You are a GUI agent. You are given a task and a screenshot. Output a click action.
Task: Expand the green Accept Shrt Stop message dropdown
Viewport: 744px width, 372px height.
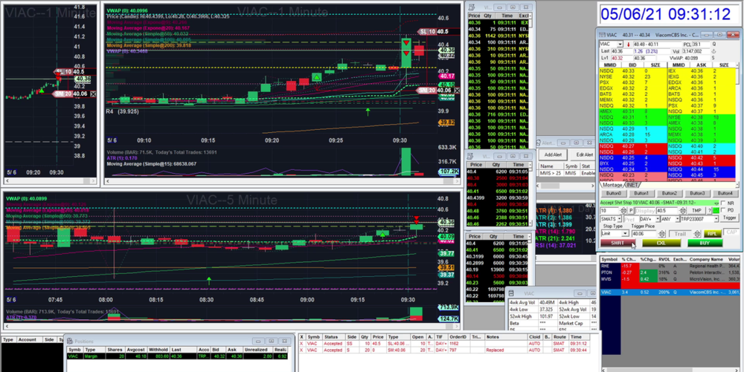click(x=716, y=203)
